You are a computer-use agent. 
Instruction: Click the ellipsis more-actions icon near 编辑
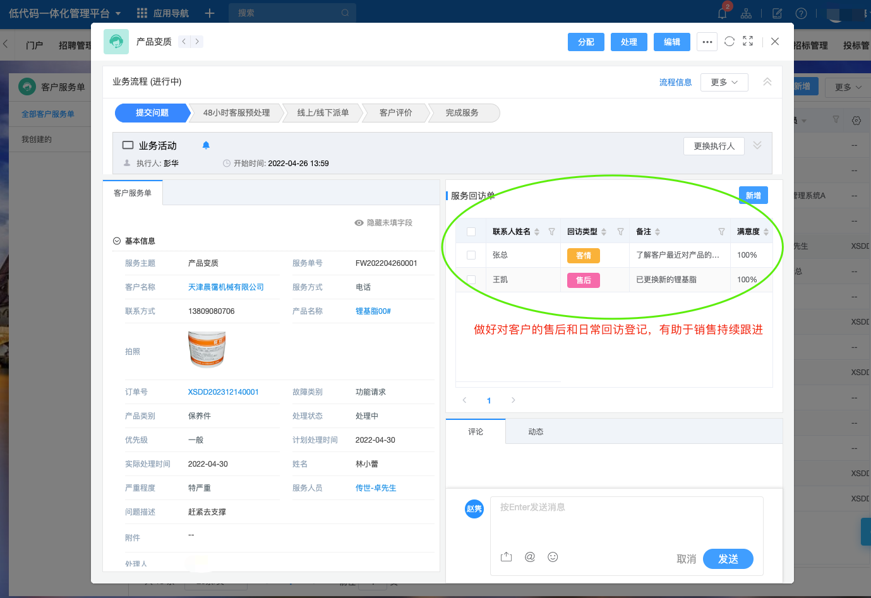pyautogui.click(x=707, y=42)
